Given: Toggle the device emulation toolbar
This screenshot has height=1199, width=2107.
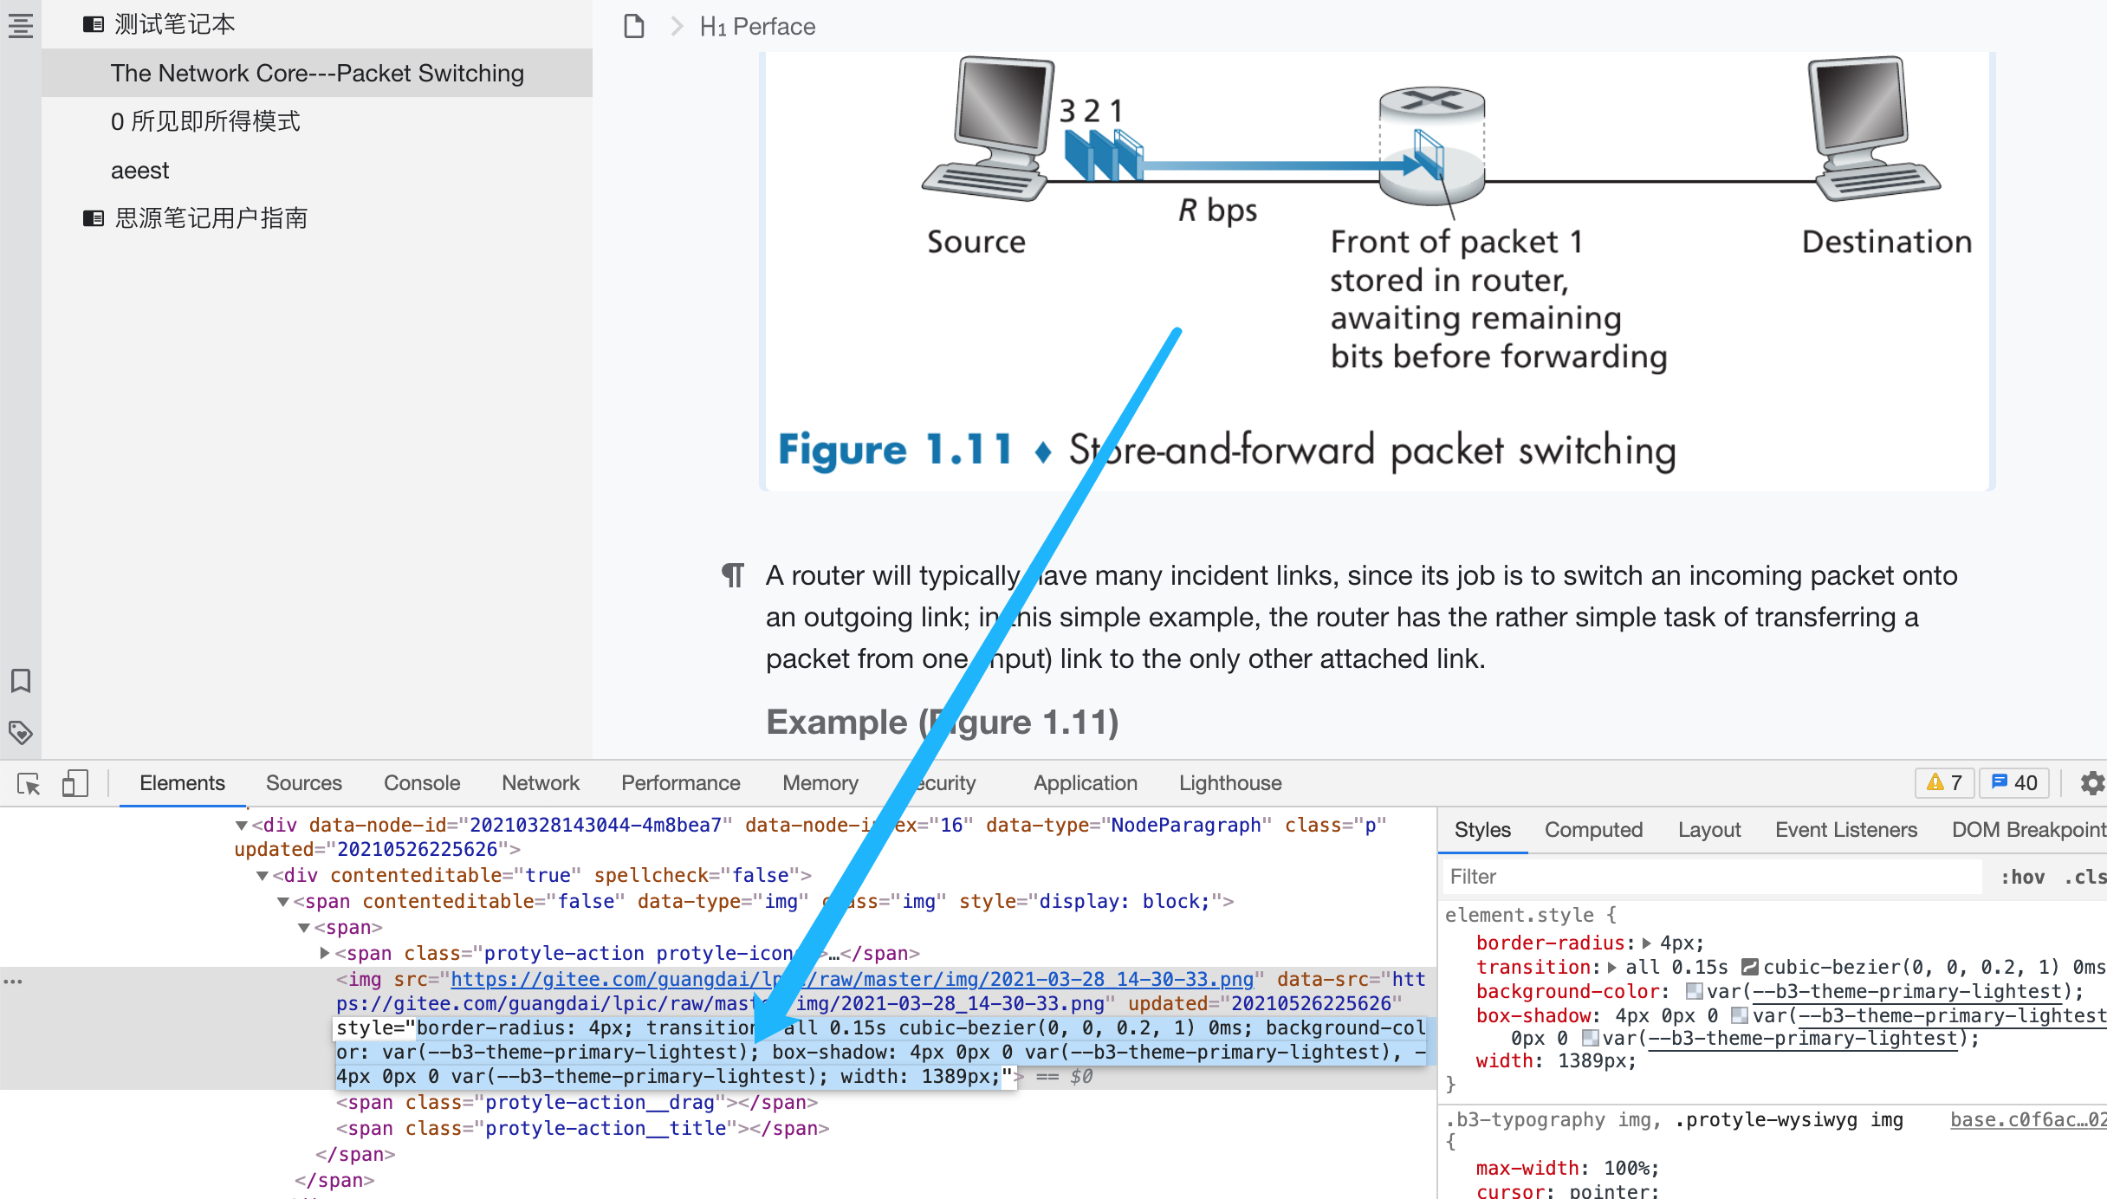Looking at the screenshot, I should [x=75, y=782].
